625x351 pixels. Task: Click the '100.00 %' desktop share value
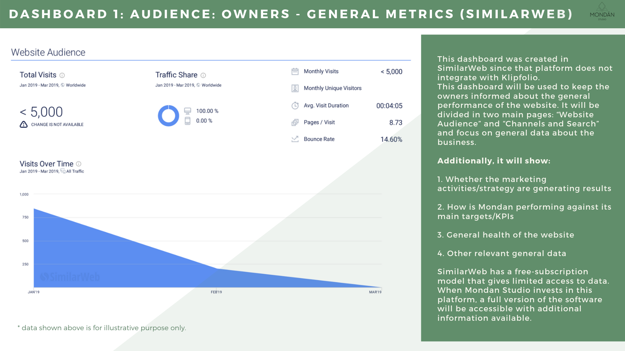pyautogui.click(x=207, y=111)
